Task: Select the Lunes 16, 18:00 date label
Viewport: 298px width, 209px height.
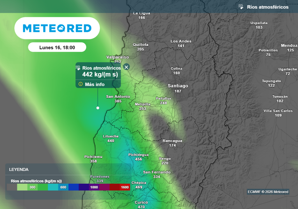Action: pyautogui.click(x=57, y=47)
